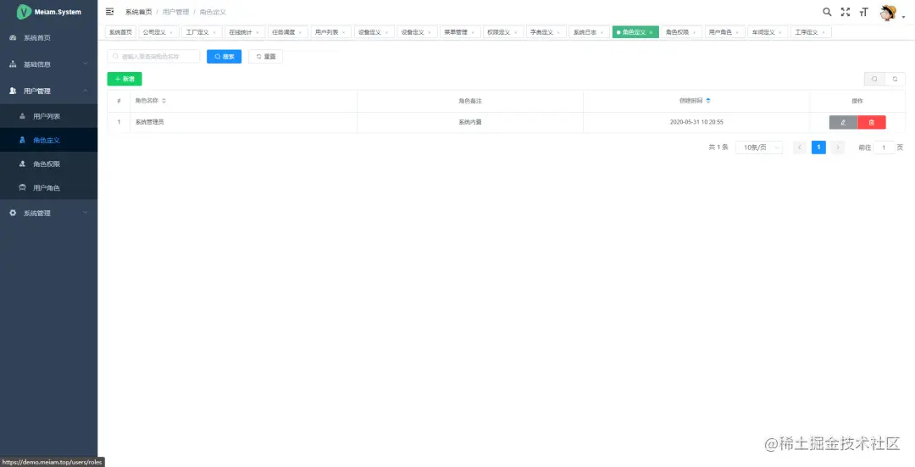Open 系统首页 in the sidebar

[49, 38]
